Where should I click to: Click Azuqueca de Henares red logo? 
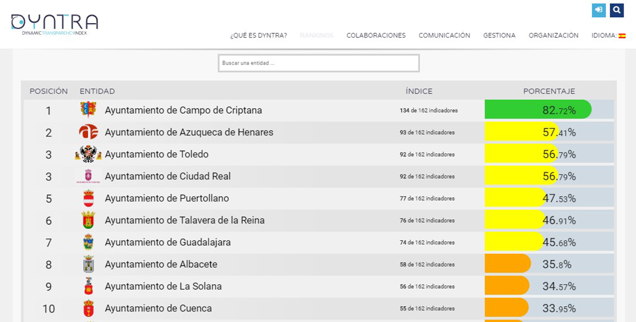[x=88, y=132]
